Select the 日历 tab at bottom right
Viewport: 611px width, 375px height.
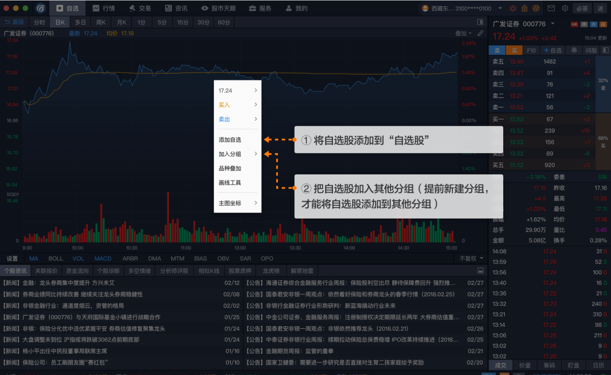click(x=599, y=365)
